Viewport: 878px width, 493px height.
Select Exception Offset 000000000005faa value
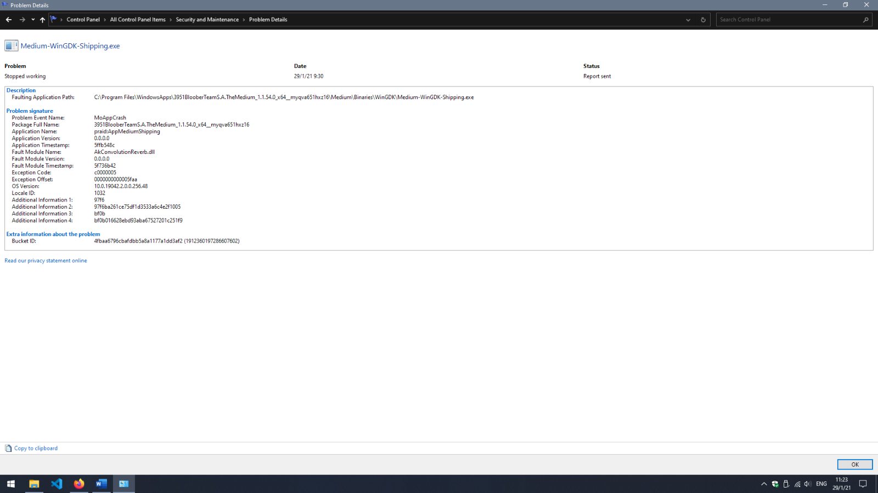[116, 180]
